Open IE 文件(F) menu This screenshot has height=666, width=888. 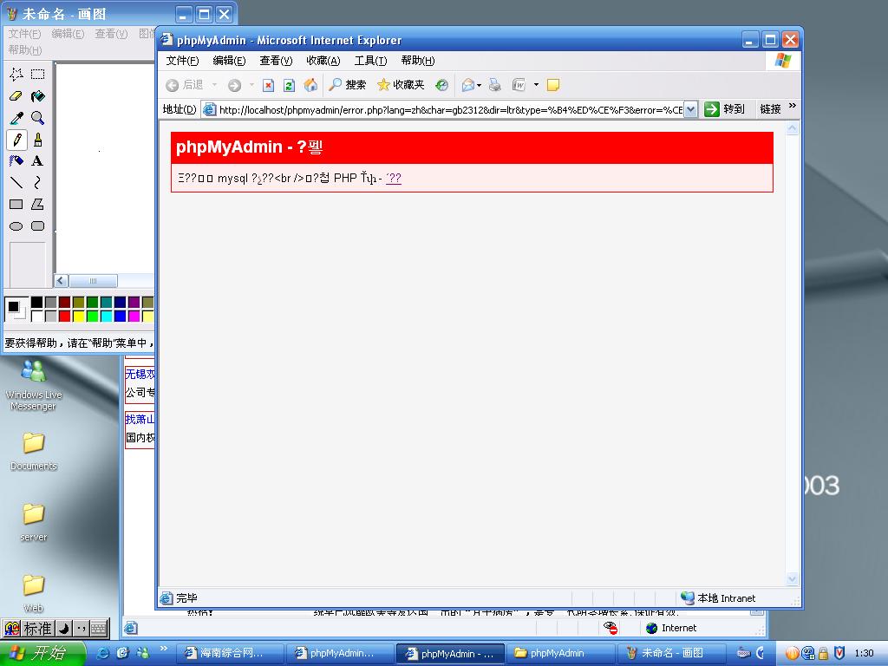point(182,61)
